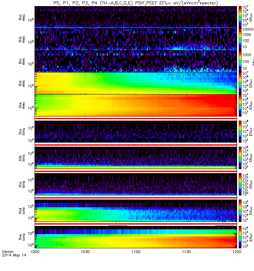Image resolution: width=254 pixels, height=271 pixels.
Task: Click the color bar beside thc elec panel
Action: click(240, 61)
